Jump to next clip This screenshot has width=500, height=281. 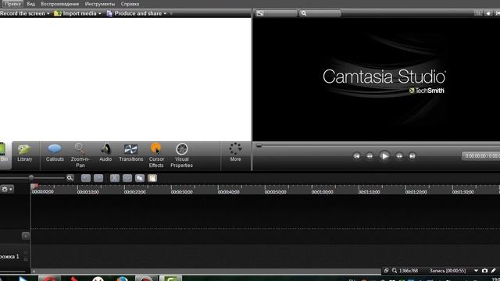412,156
